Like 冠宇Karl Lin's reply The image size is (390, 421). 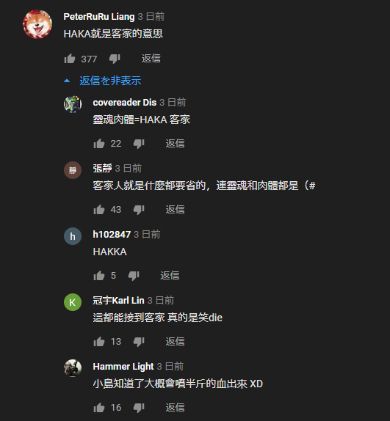tap(99, 342)
